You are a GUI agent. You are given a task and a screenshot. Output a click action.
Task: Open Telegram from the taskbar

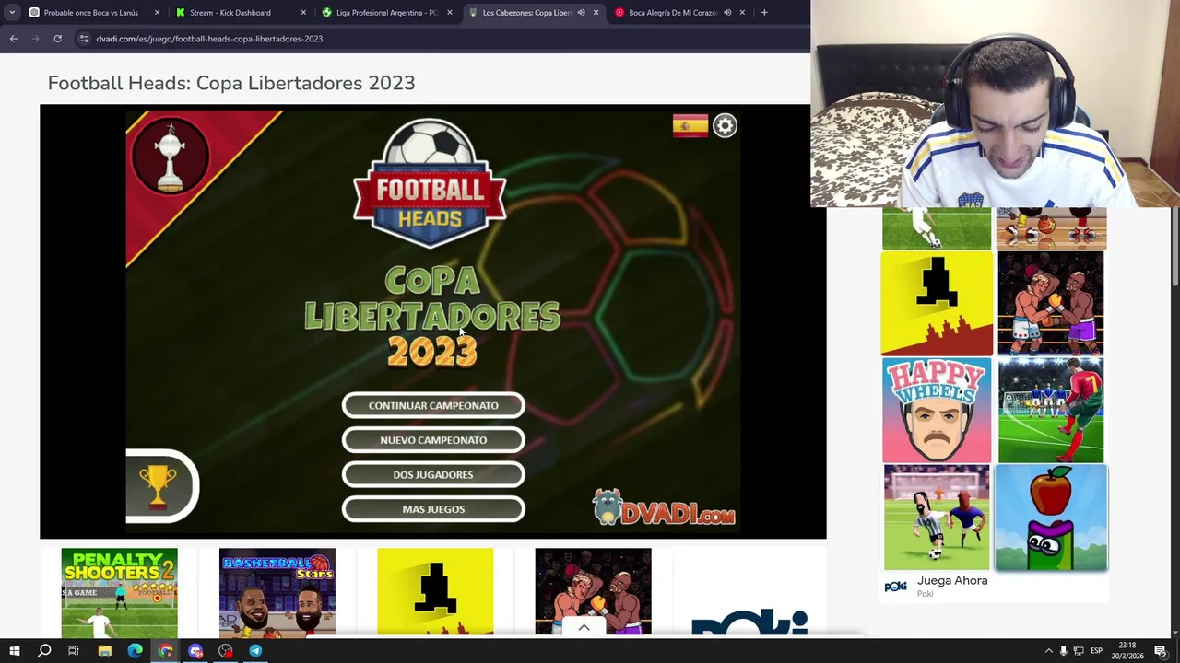[255, 651]
